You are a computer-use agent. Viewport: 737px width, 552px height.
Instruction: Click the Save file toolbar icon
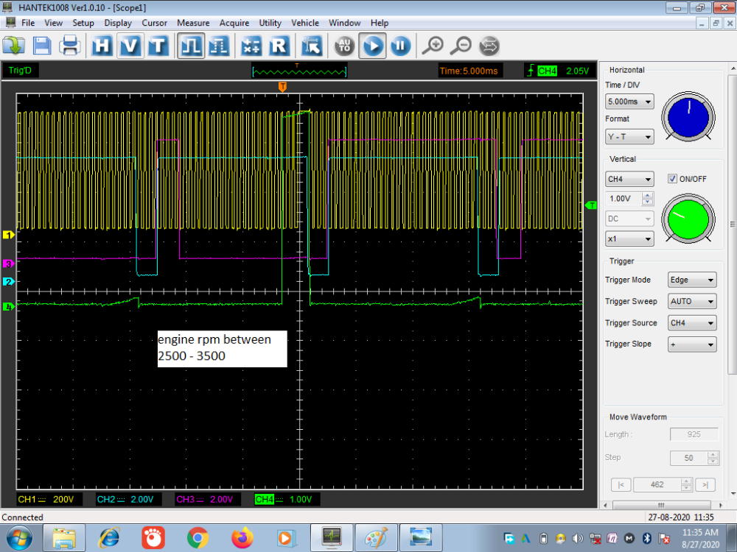tap(42, 46)
